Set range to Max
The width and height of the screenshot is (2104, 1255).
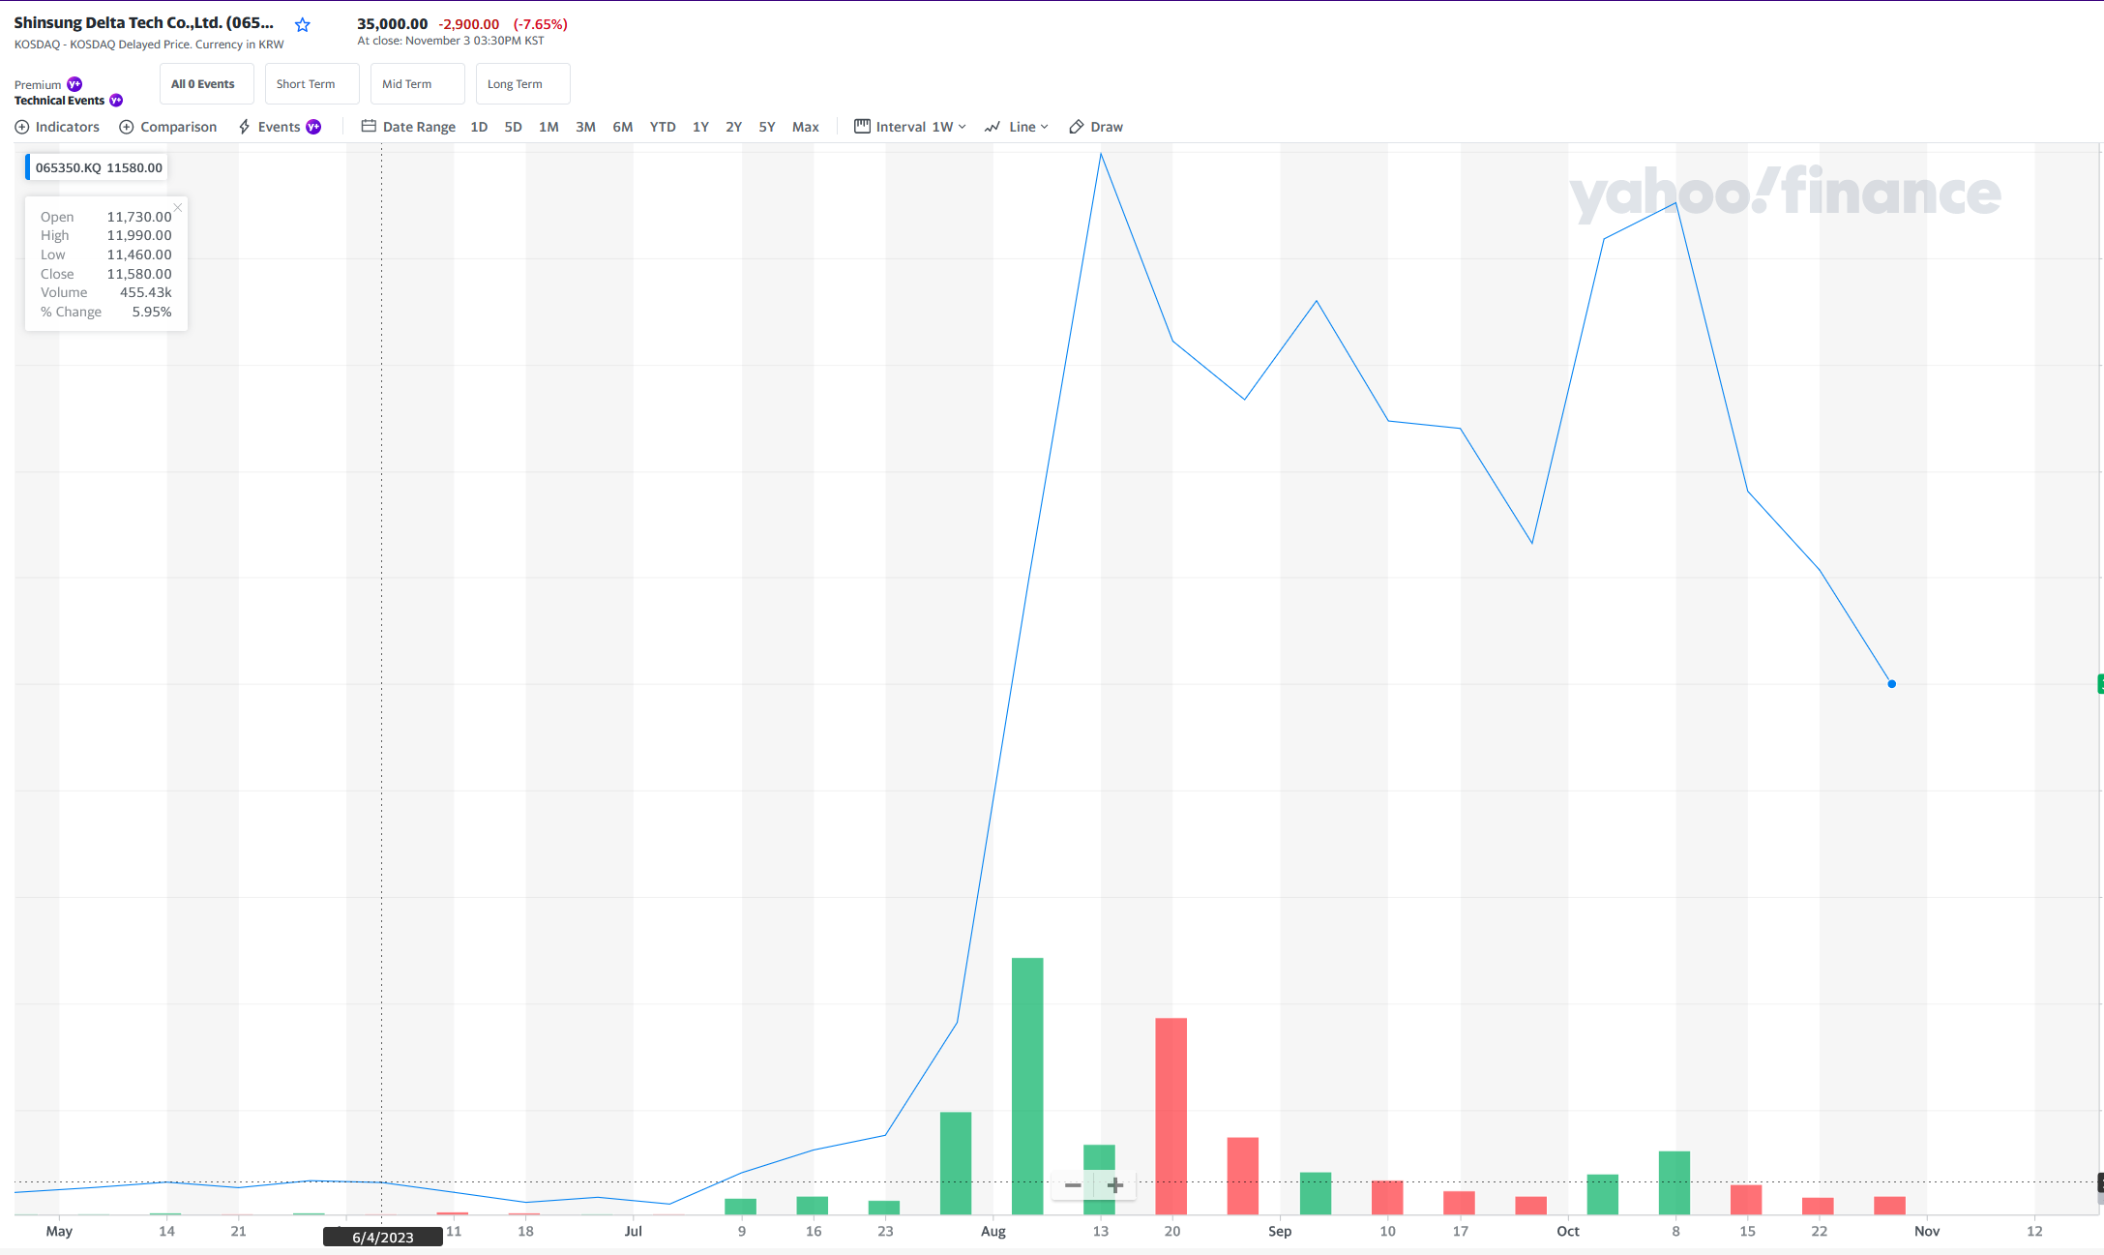[806, 127]
